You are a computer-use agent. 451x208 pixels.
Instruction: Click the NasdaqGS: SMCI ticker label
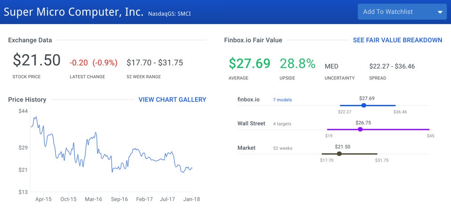click(x=169, y=14)
